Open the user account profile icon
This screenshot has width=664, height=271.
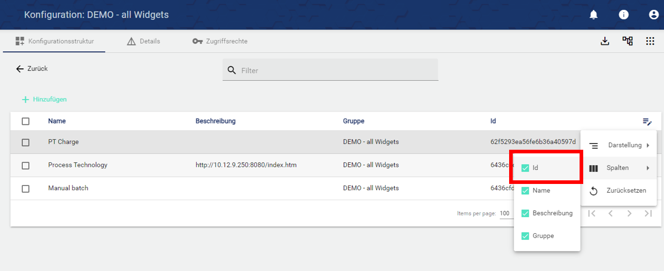click(x=654, y=15)
